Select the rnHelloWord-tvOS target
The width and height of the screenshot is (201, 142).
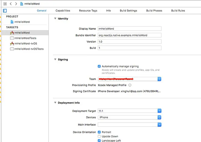click(x=25, y=44)
